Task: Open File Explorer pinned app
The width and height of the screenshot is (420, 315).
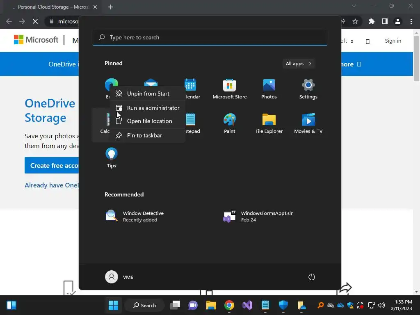Action: 269,123
